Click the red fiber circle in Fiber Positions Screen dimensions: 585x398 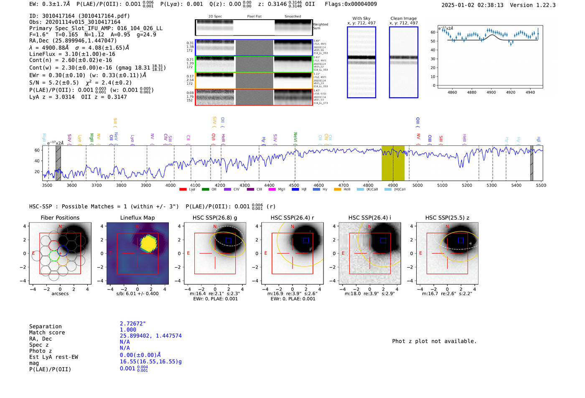pyautogui.click(x=53, y=246)
